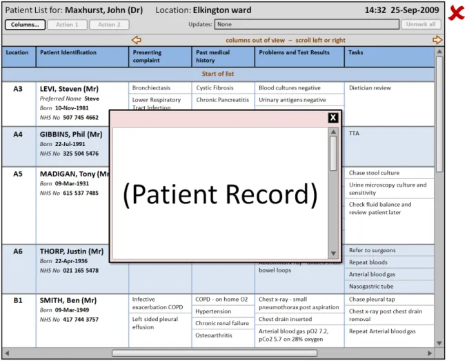Click popup scrollbar down arrow
Screen dimensions: 467x361
[333, 254]
